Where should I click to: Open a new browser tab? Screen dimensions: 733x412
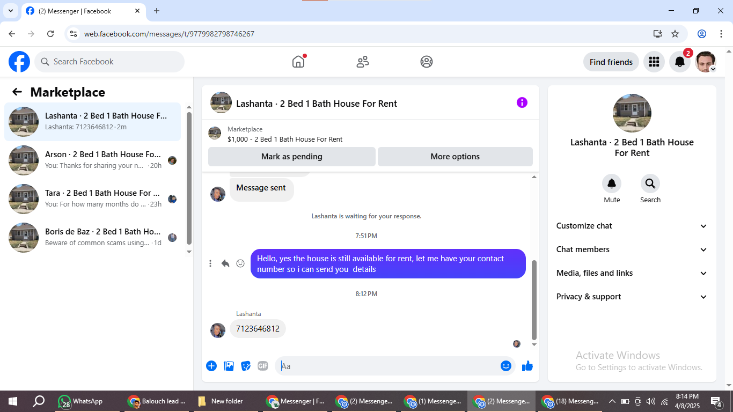[157, 11]
